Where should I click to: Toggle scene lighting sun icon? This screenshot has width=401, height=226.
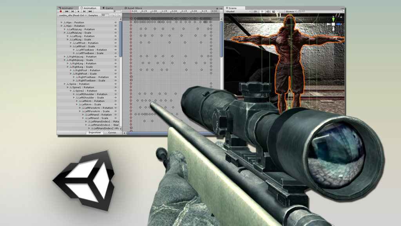coord(262,11)
